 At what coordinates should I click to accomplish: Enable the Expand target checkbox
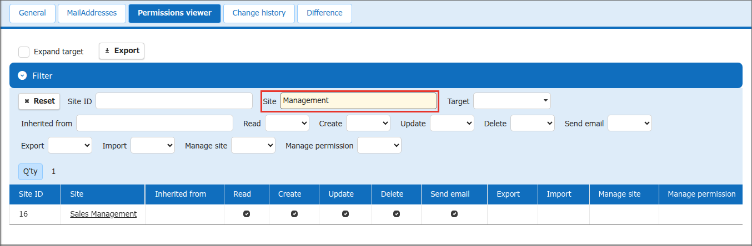[24, 52]
